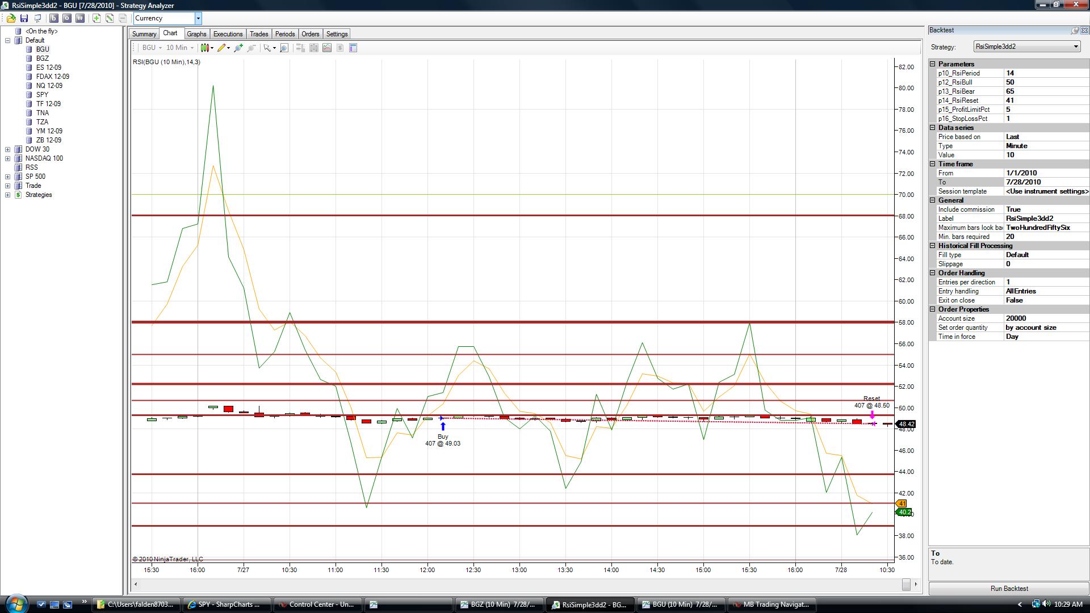Open the Strategy RsiSimple3dd2 dropdown
The width and height of the screenshot is (1090, 613).
(x=1075, y=47)
